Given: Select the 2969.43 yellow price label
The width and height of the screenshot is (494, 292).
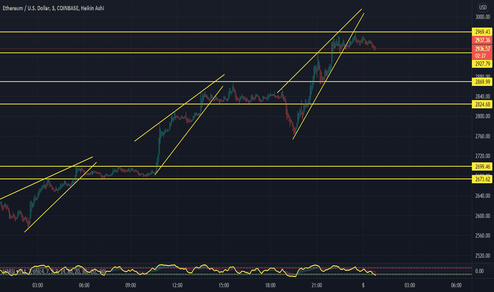Looking at the screenshot, I should pos(482,32).
